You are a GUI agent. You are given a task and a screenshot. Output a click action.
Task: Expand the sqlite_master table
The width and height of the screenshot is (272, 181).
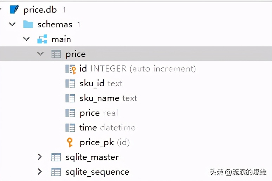[40, 157]
